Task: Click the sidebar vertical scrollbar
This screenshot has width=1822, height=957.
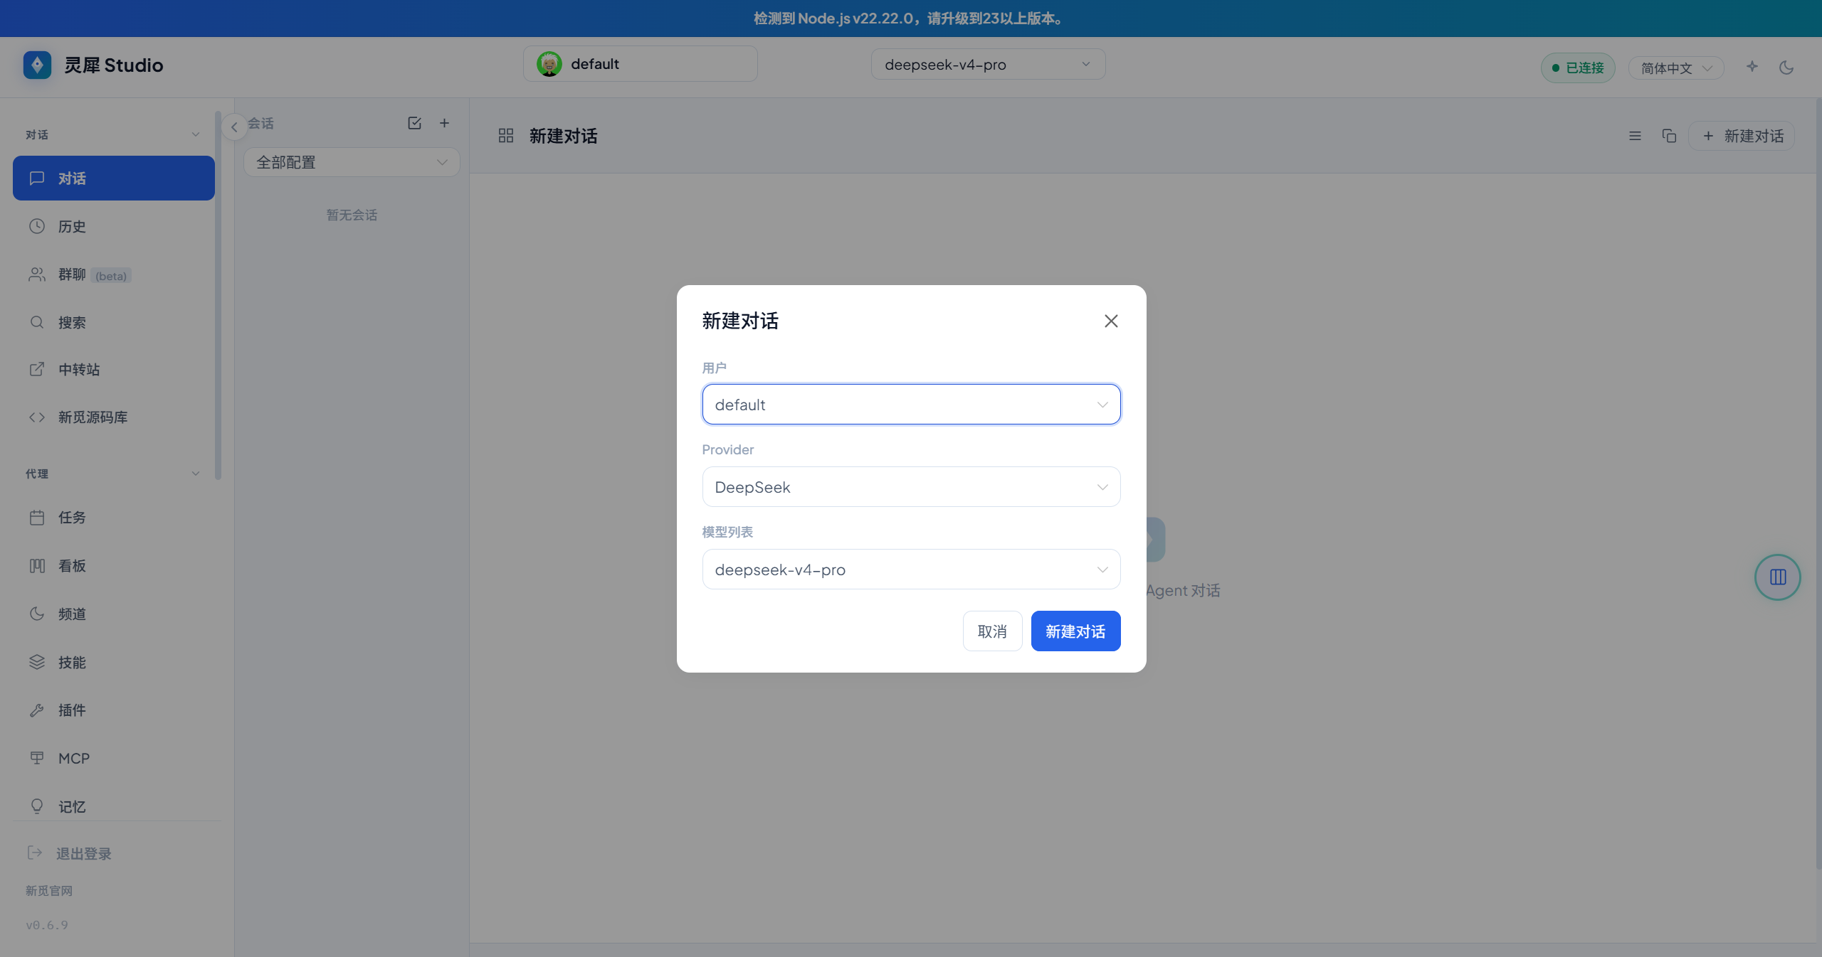Action: pyautogui.click(x=218, y=295)
